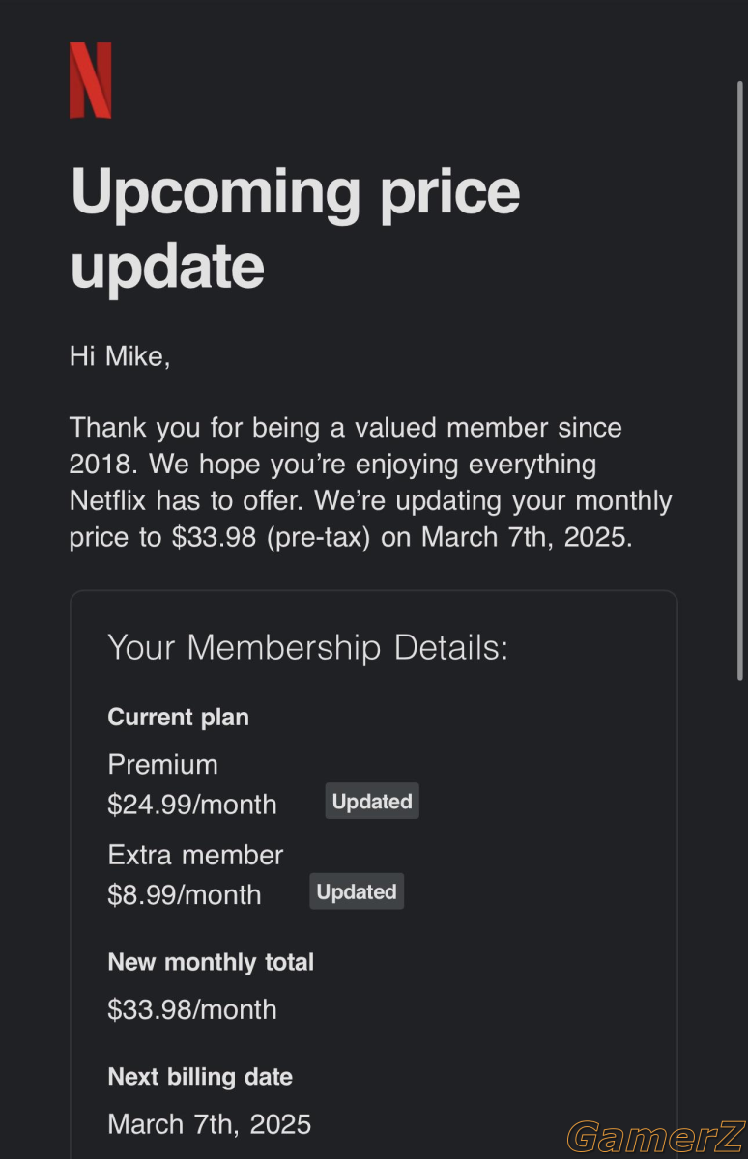
Task: Click the Upcoming price update heading
Action: coord(296,228)
